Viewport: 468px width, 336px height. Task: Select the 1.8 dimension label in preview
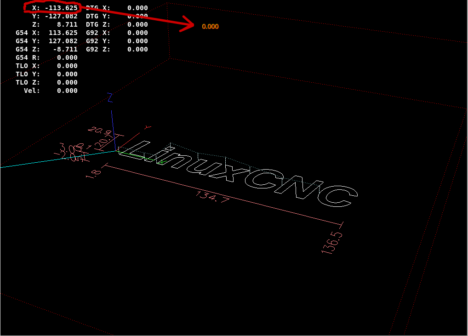pos(93,174)
